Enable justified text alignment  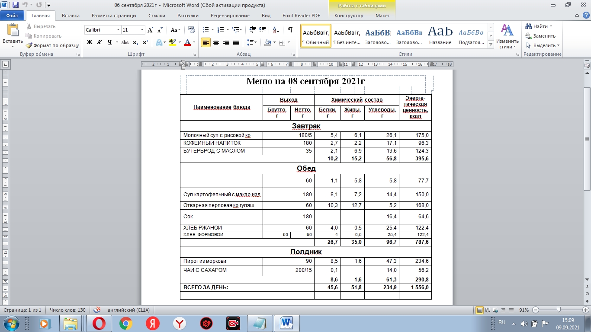click(x=236, y=42)
